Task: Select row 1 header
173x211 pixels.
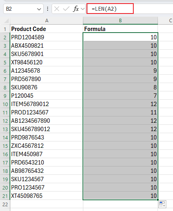Action: point(5,29)
